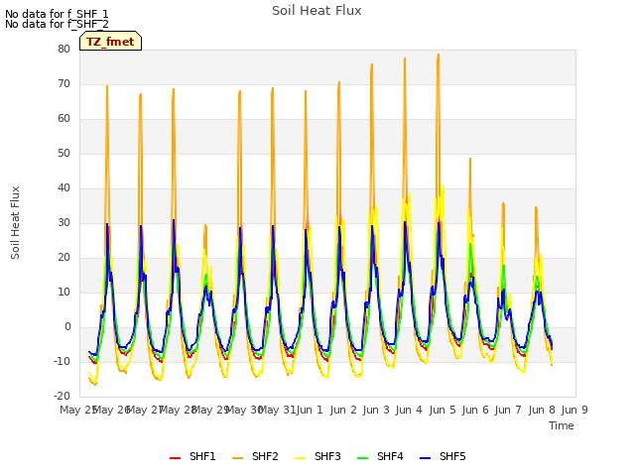Click the y-axis value 30
Image resolution: width=635 pixels, height=476 pixels.
[x=63, y=222]
